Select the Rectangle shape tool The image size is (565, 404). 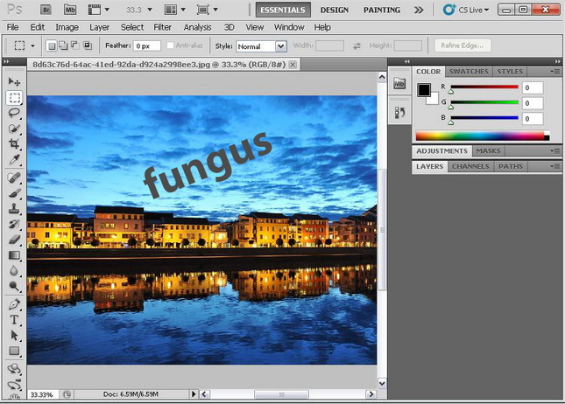click(14, 351)
